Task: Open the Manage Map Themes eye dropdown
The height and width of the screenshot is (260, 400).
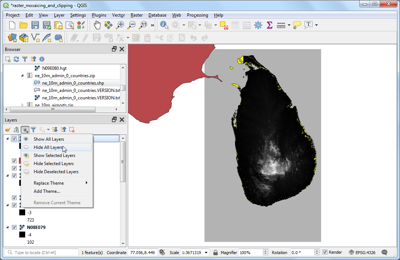Action: (x=25, y=130)
